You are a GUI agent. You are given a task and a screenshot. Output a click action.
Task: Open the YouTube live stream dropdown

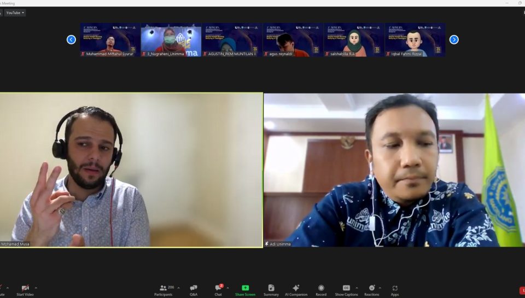point(15,13)
